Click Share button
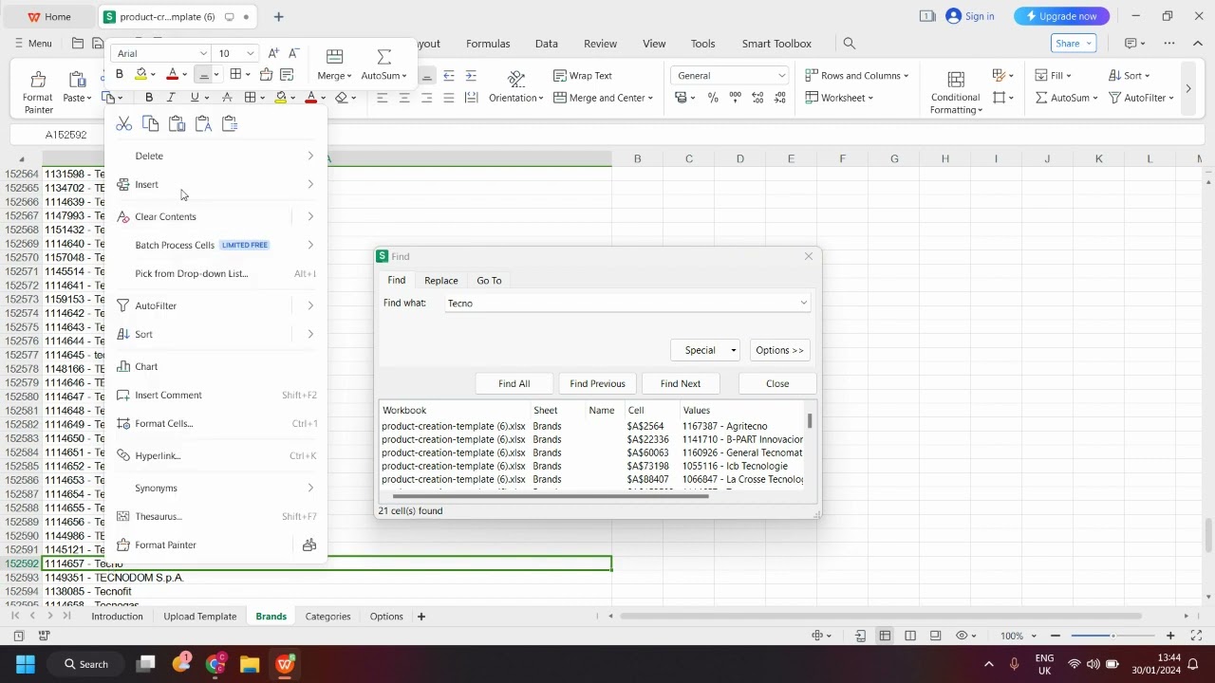1215x683 pixels. coord(1075,44)
